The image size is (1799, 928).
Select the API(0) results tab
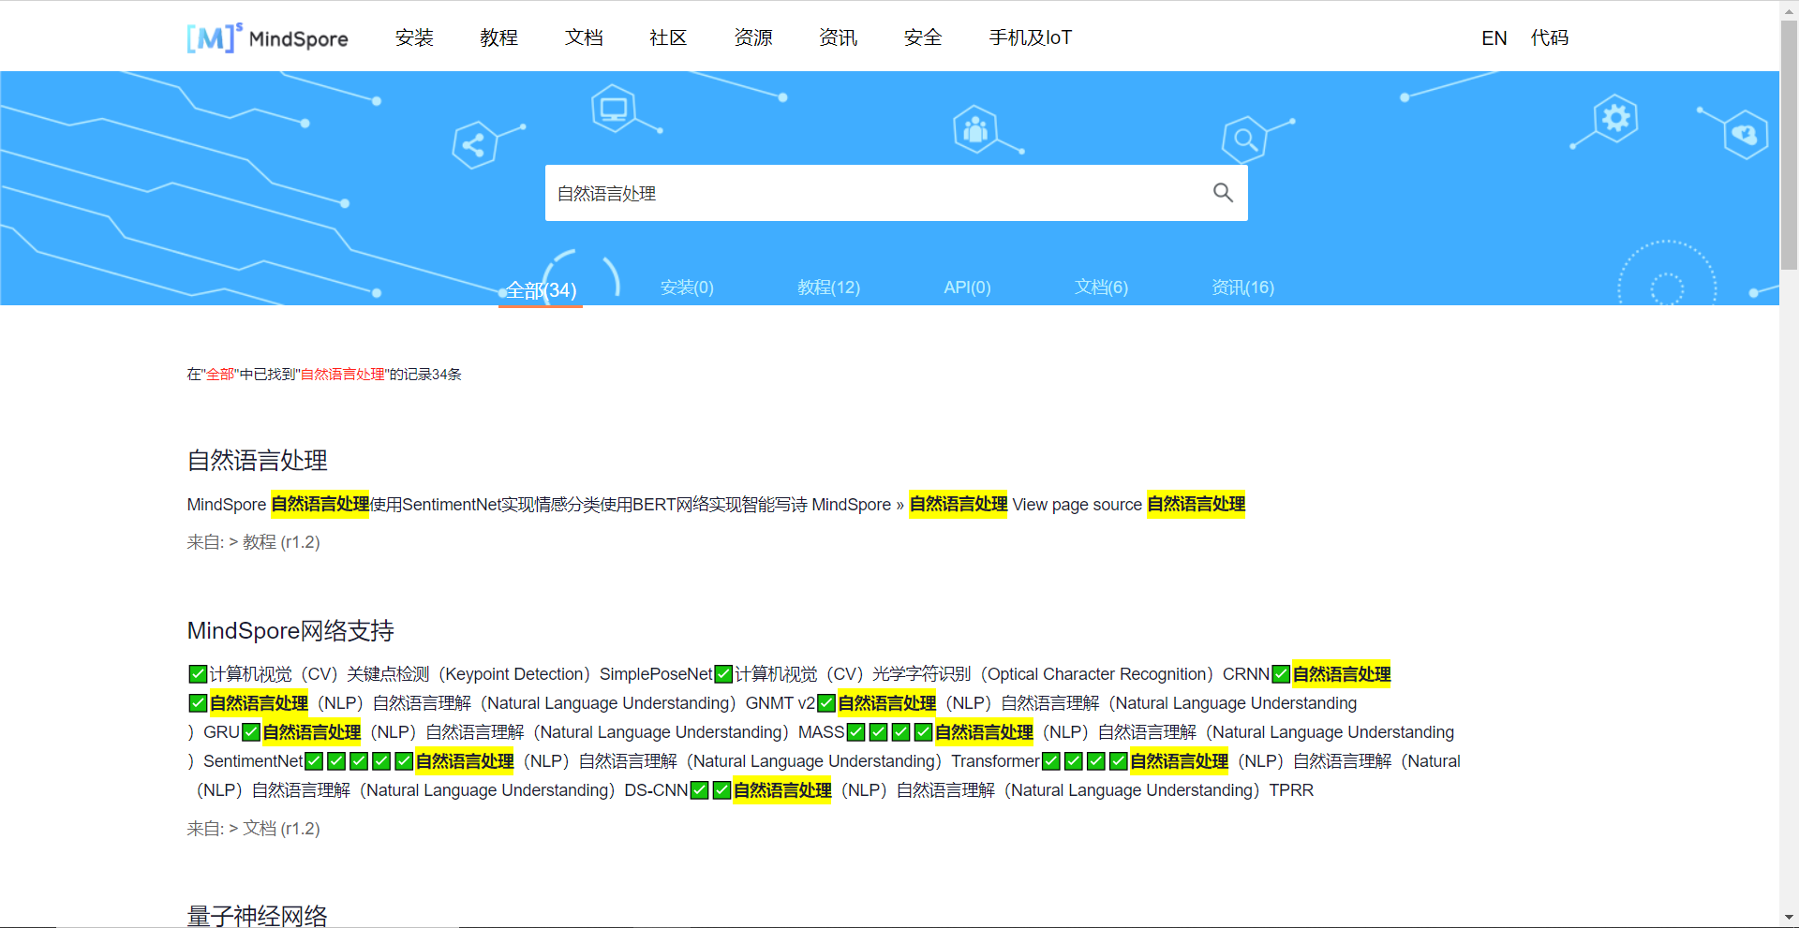[967, 287]
